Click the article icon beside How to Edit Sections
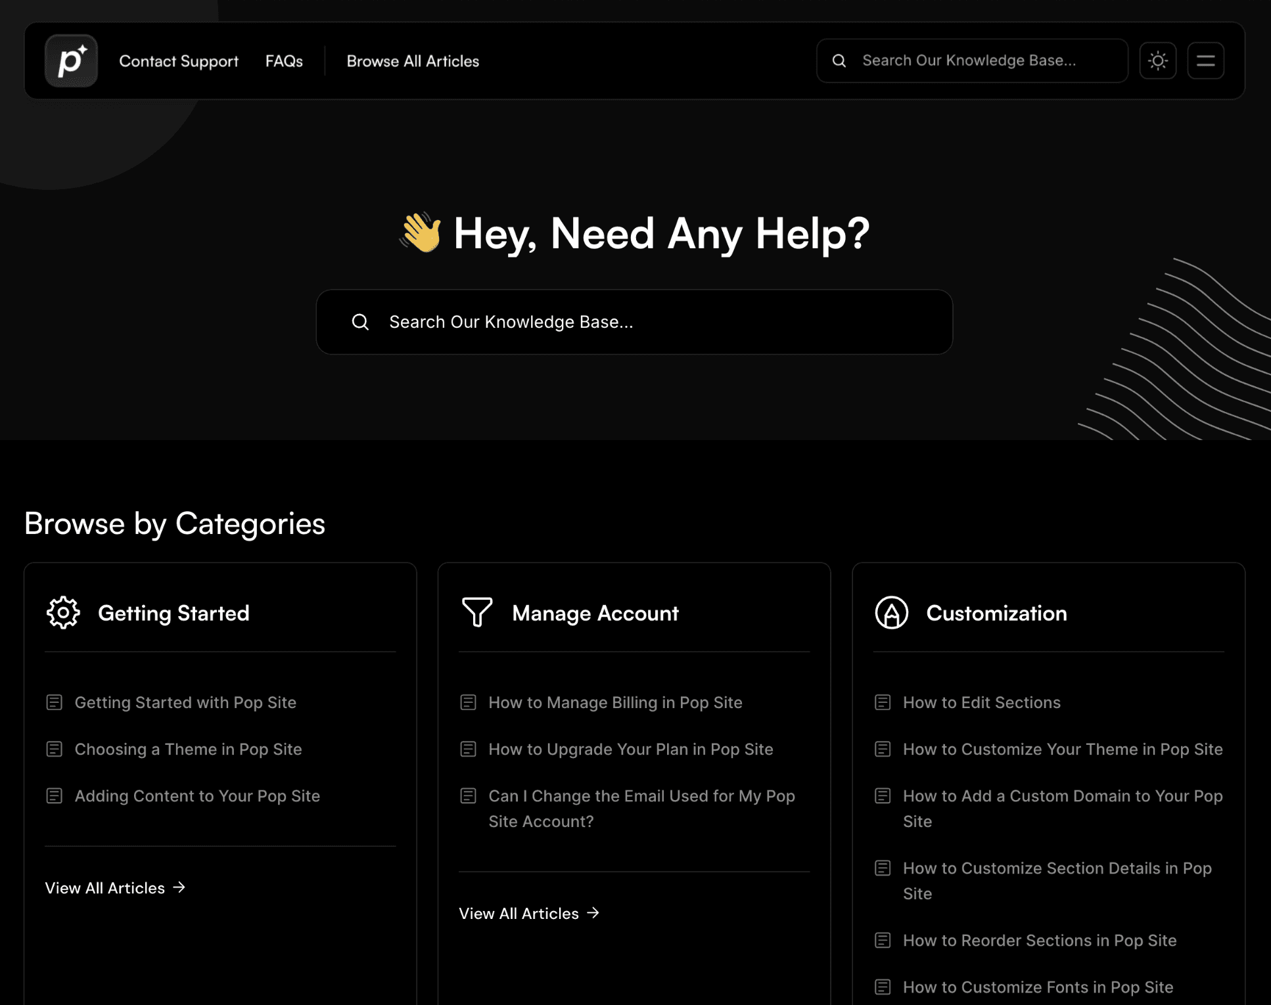 (882, 702)
